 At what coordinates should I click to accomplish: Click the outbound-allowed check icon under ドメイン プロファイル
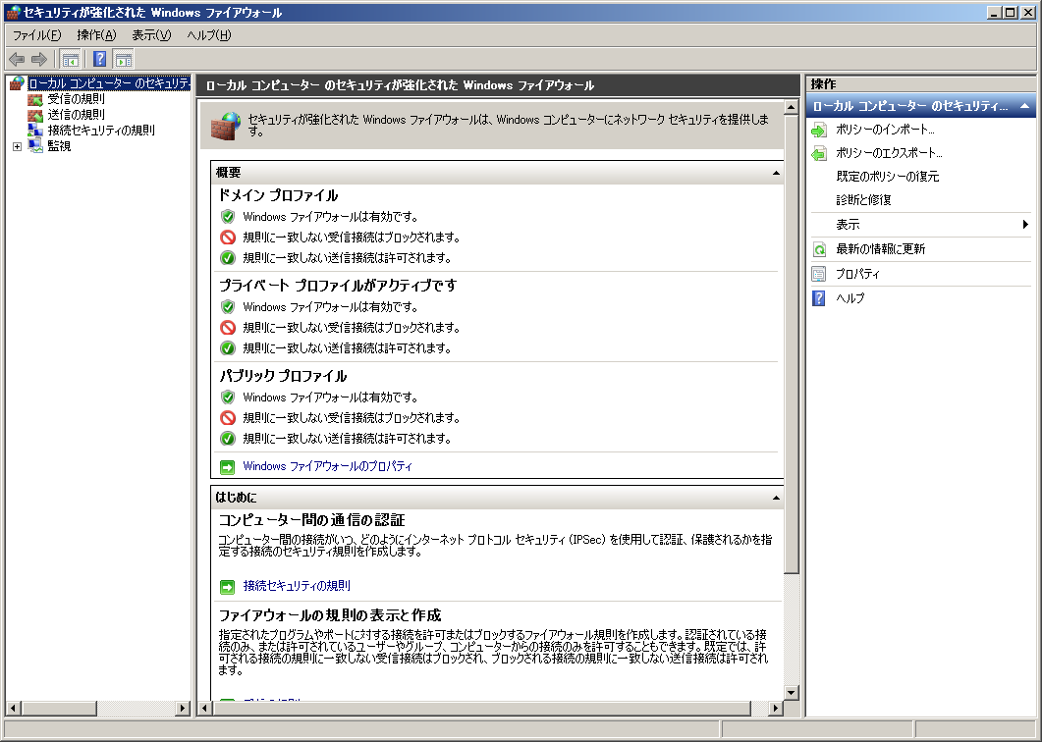coord(228,258)
